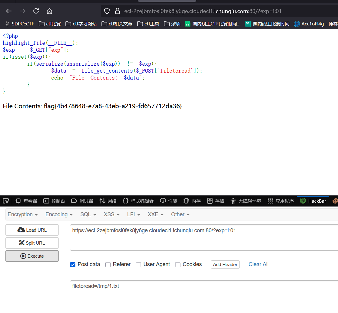This screenshot has height=313, width=338.
Task: Uncheck the Post data checkbox
Action: click(x=73, y=265)
